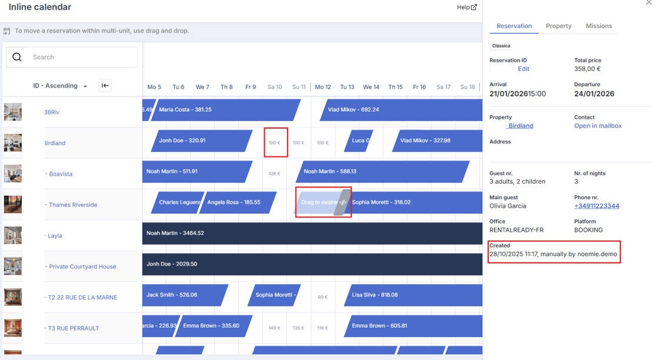Click Open in mailbox link

(598, 126)
